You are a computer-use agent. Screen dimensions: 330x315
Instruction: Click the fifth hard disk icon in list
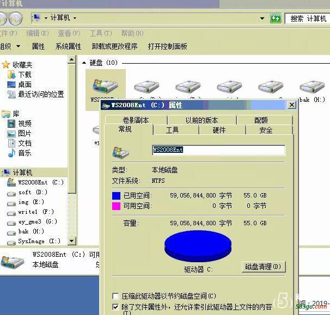[271, 87]
